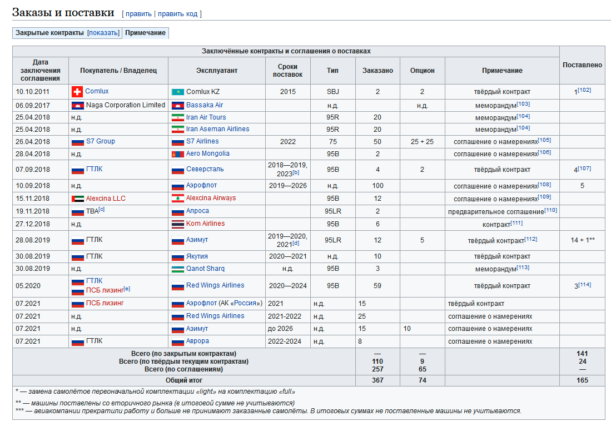This screenshot has height=426, width=611.
Task: Click the date cell 10.10.2011
Action: pyautogui.click(x=41, y=92)
